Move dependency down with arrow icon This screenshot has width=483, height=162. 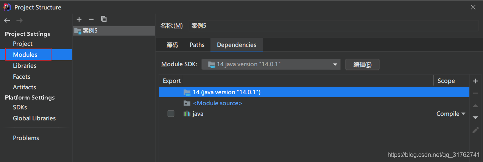475,118
